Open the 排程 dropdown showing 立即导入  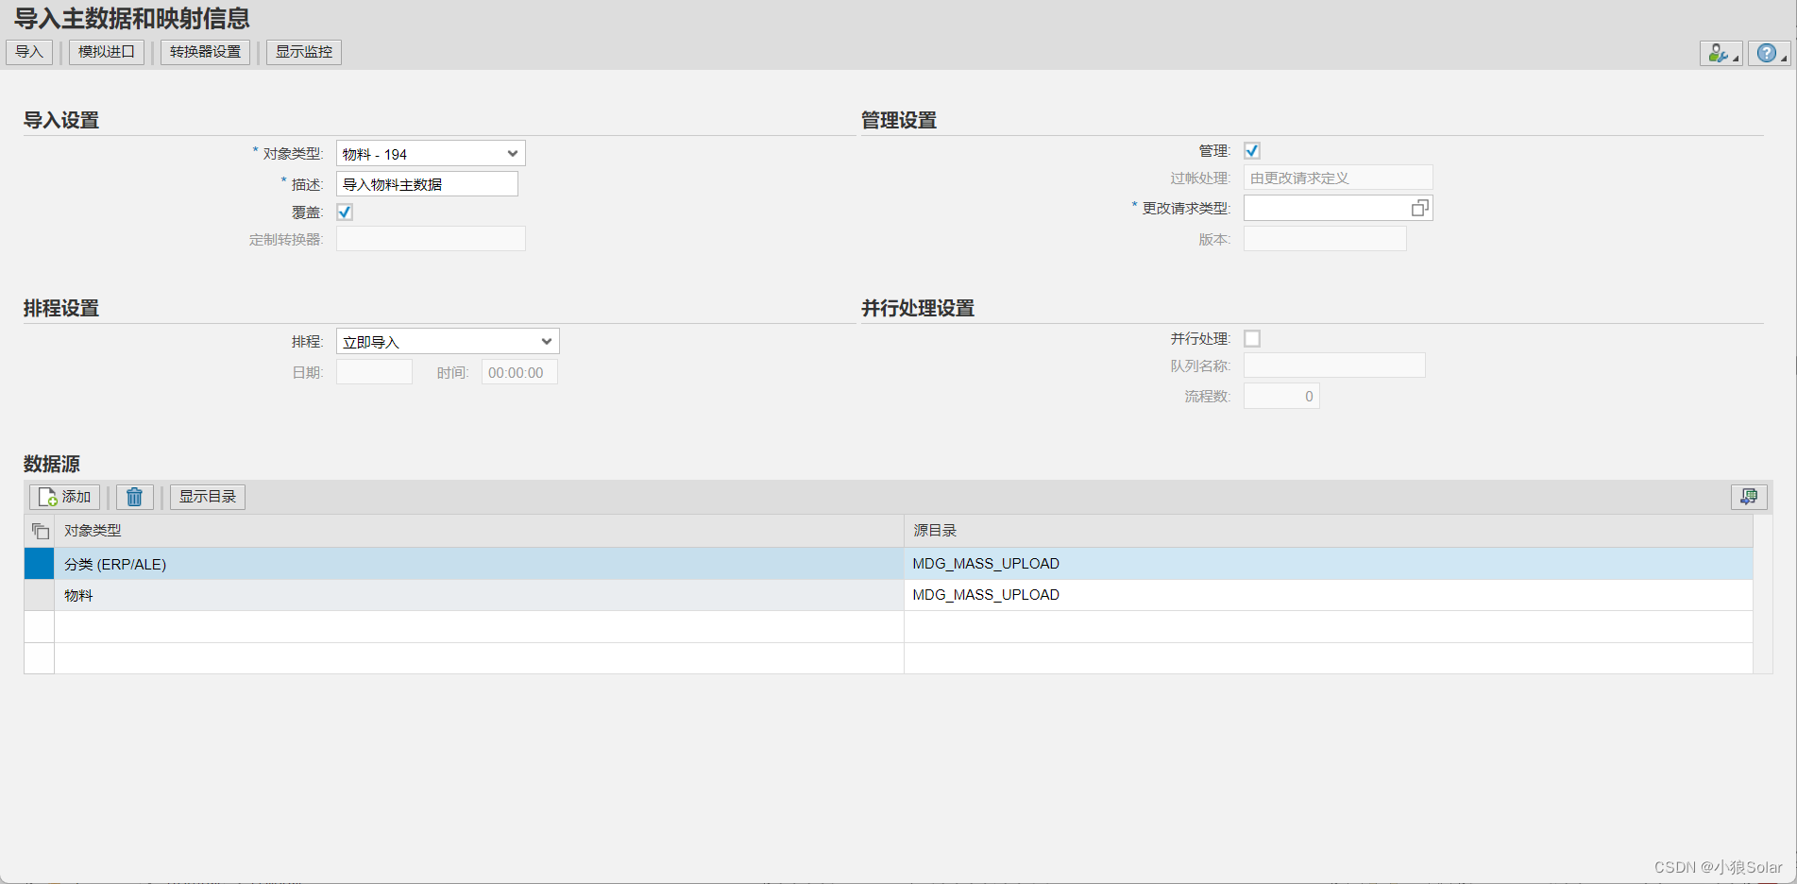click(x=448, y=342)
